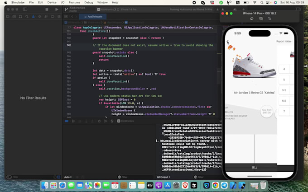Toggle the Xcode navigator sidebar button
The image size is (308, 192).
(25, 9)
